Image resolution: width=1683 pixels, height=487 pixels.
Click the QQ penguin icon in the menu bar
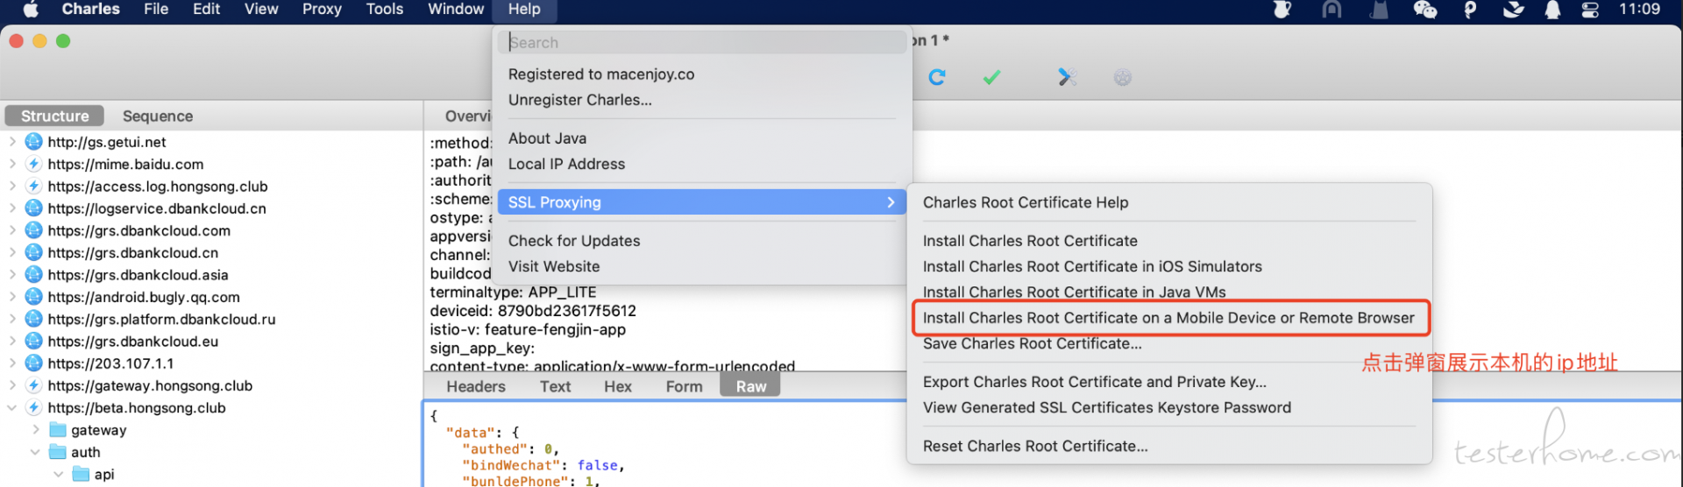pyautogui.click(x=1552, y=10)
